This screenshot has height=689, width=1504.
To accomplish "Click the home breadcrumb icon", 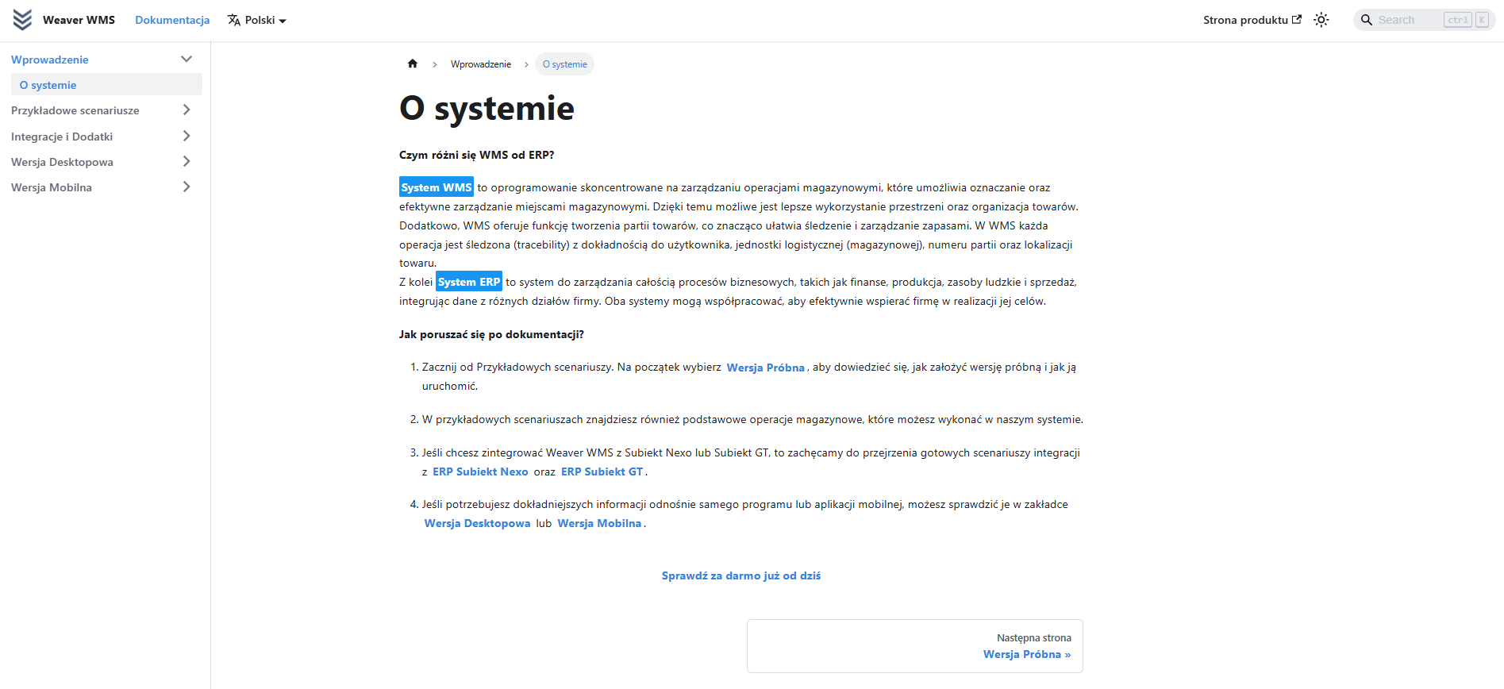I will pos(413,64).
